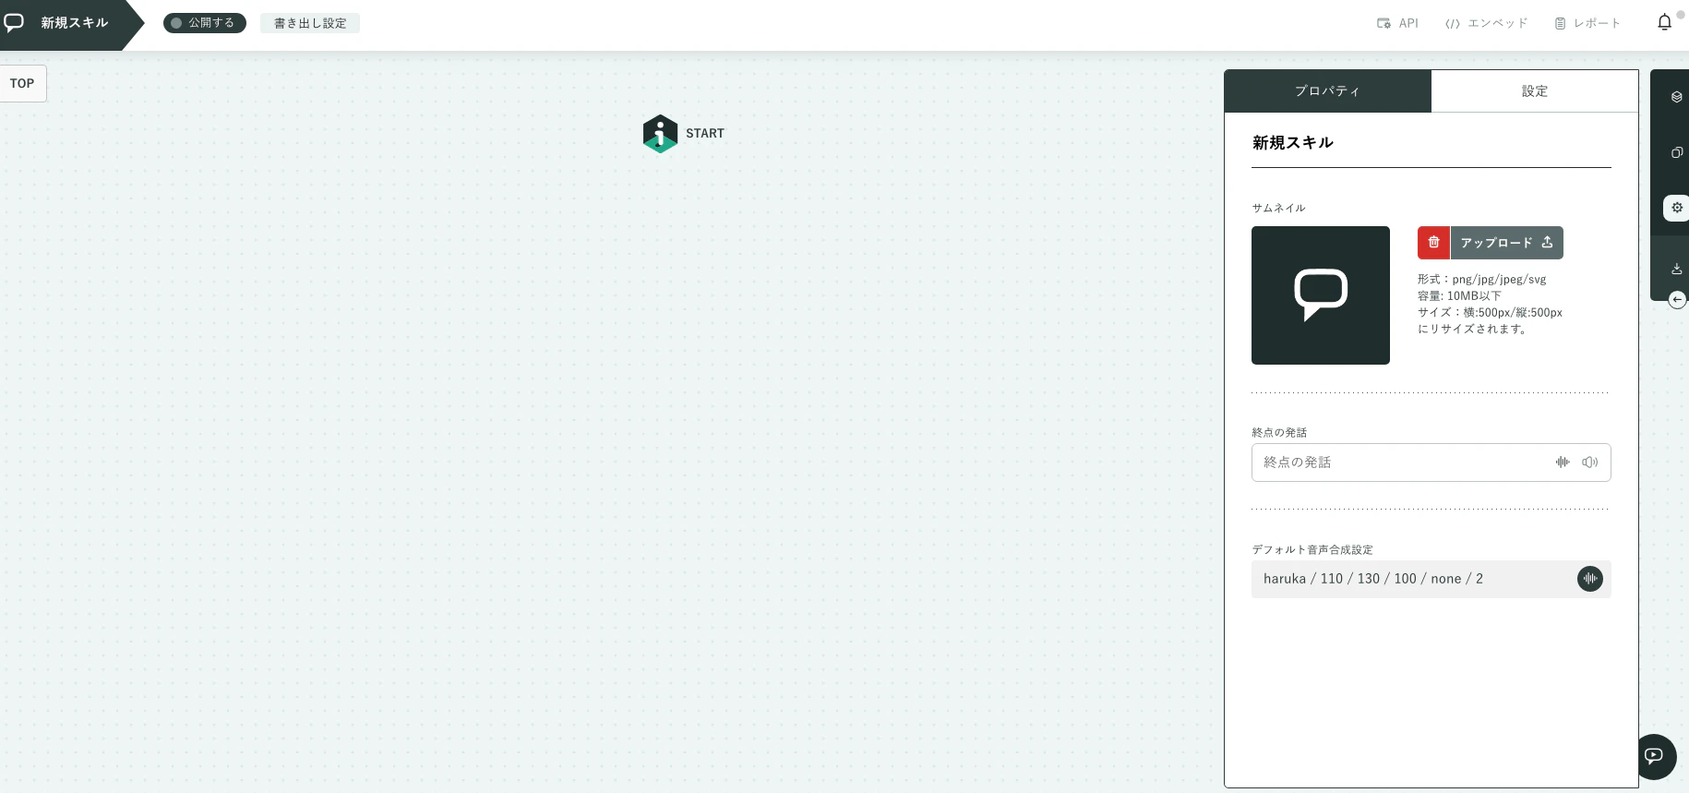1689x793 pixels.
Task: Click the copy icon in right sidebar
Action: pyautogui.click(x=1677, y=152)
